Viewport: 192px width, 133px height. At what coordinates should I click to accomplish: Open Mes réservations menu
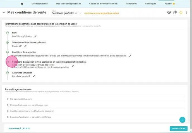[40, 4]
